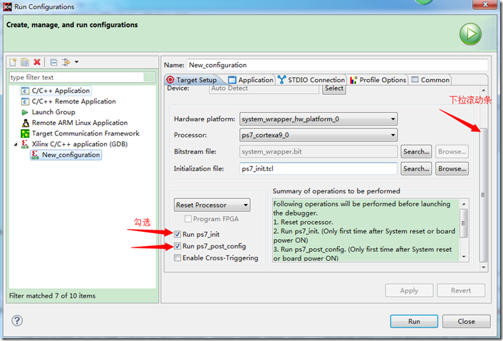Viewport: 503px width, 341px height.
Task: Delete selected configuration with red X icon
Action: [37, 63]
